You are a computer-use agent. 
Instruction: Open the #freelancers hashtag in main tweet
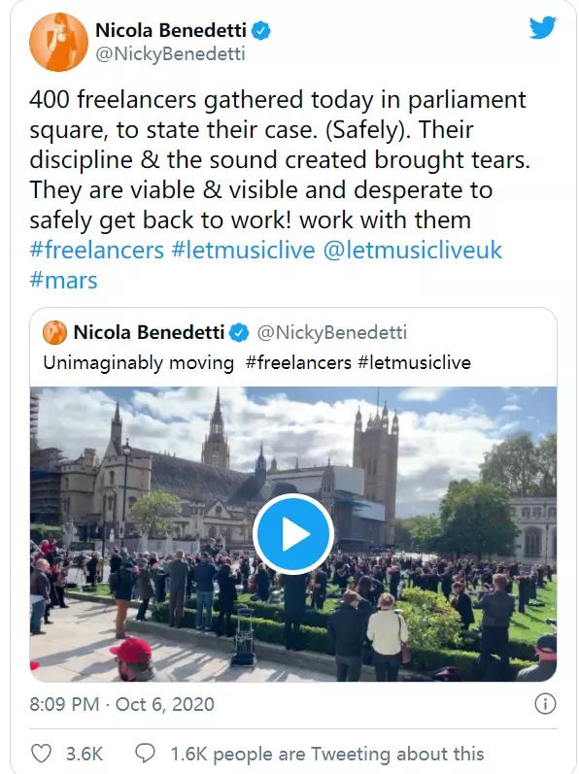coord(97,251)
